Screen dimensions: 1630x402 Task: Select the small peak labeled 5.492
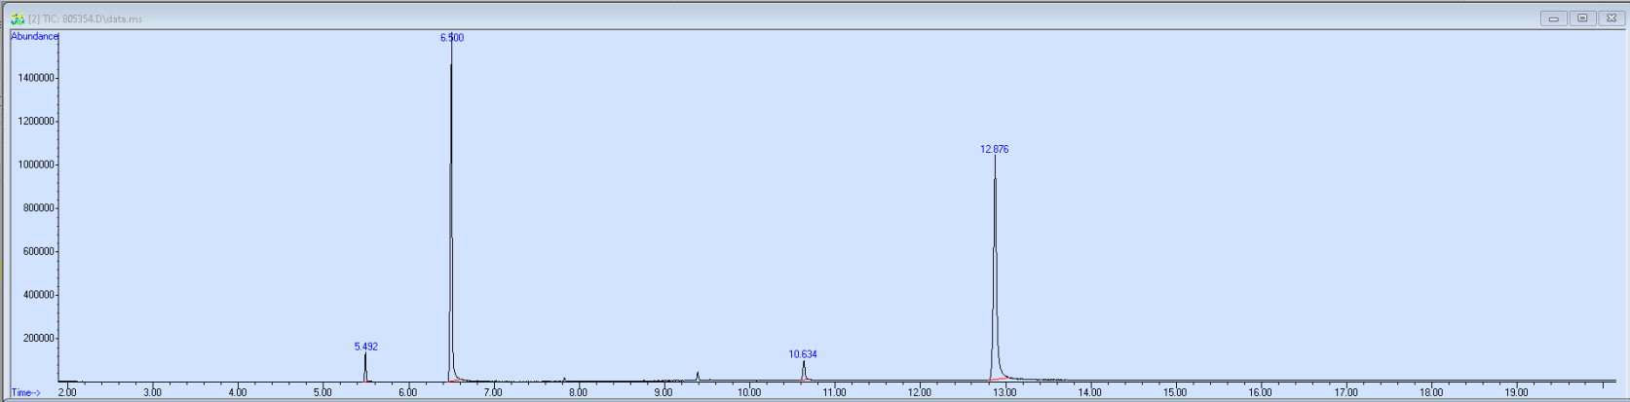[365, 347]
